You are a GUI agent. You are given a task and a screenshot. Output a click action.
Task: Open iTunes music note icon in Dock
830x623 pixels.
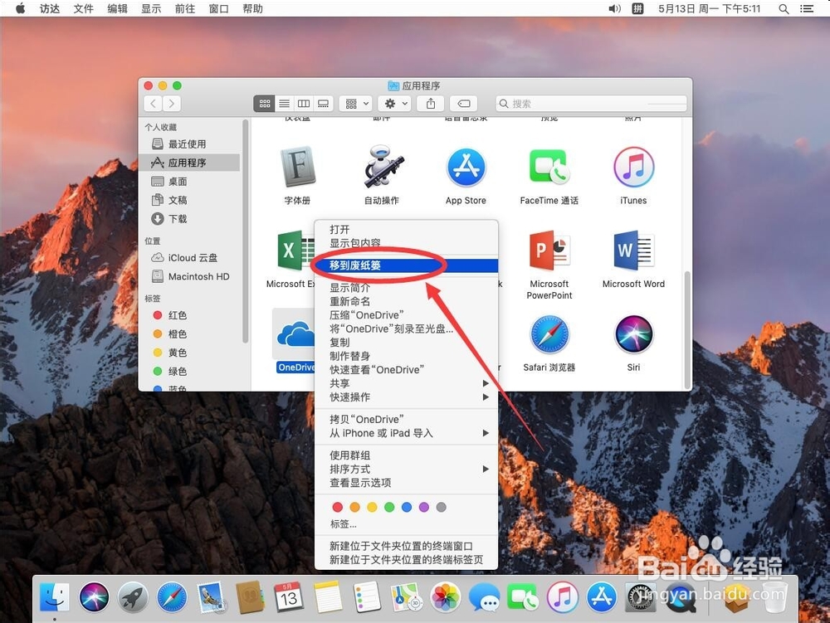562,597
